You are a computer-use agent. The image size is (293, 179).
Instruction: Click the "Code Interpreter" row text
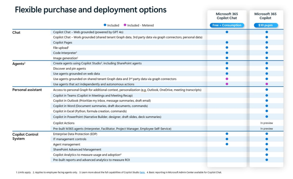65,53
